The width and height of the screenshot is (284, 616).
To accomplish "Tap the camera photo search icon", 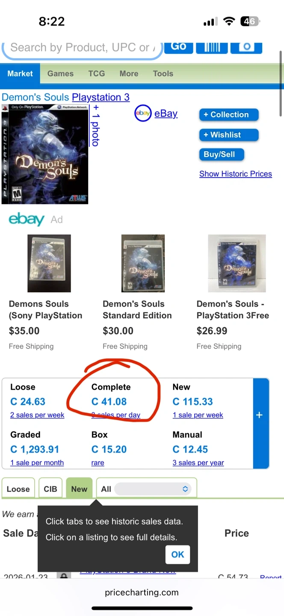I will [246, 47].
